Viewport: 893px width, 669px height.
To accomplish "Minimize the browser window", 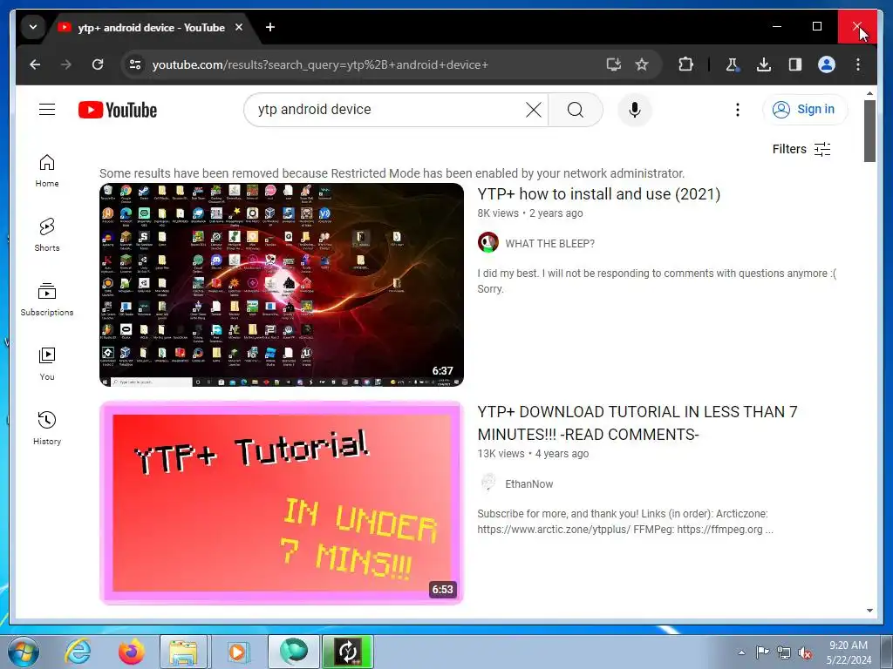I will coord(776,26).
